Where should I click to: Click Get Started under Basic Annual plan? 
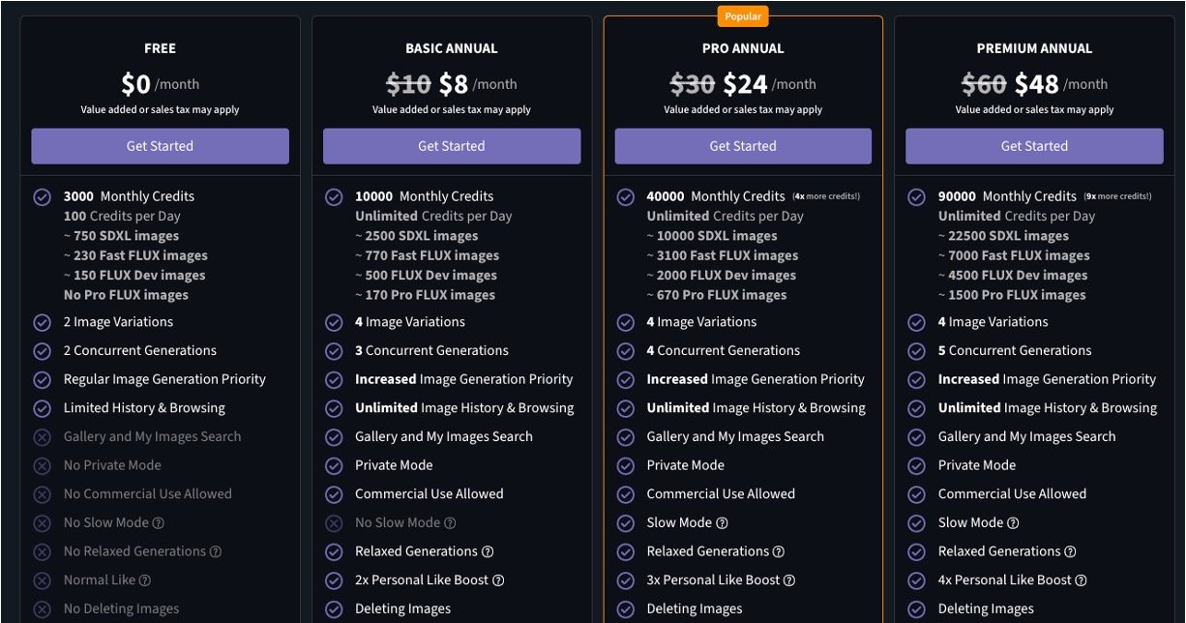point(451,146)
